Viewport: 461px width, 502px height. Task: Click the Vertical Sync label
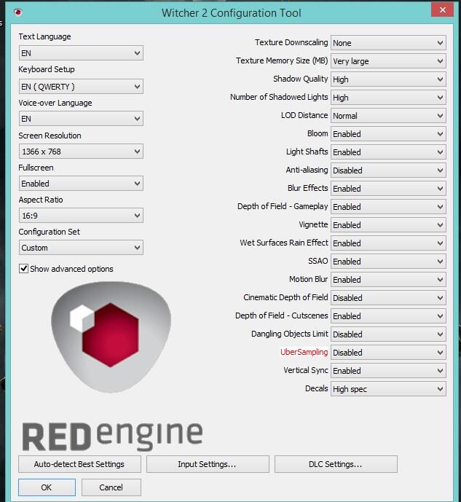point(306,370)
